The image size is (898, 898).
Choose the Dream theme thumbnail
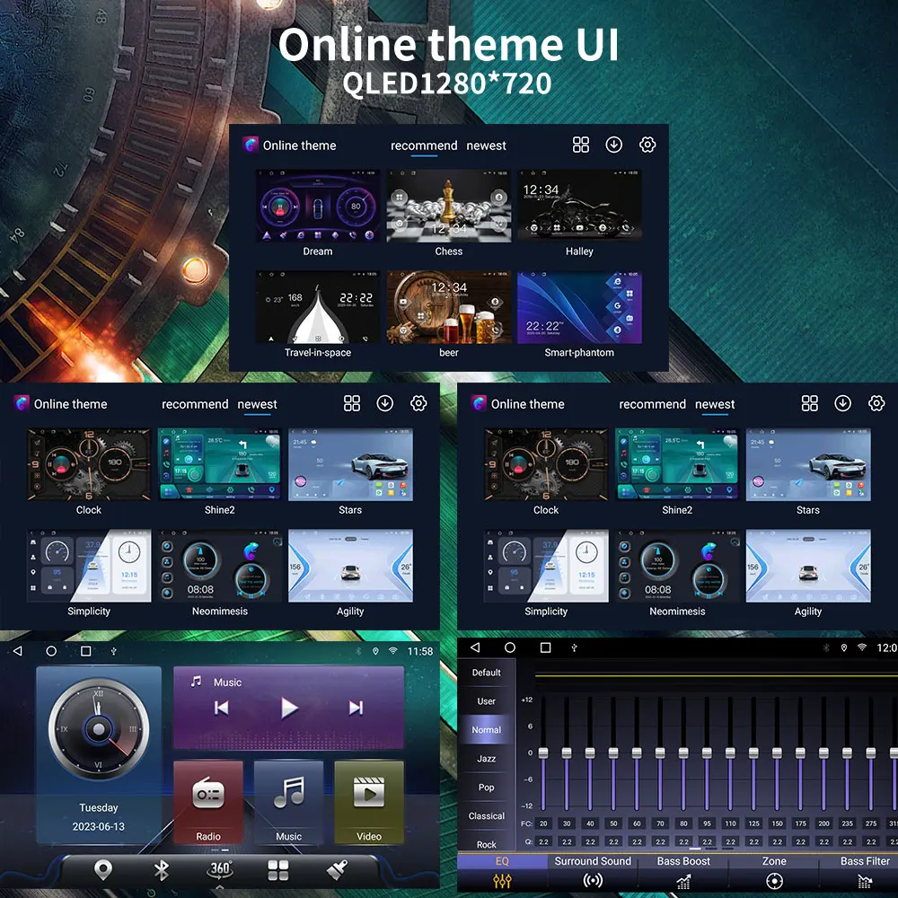click(318, 206)
